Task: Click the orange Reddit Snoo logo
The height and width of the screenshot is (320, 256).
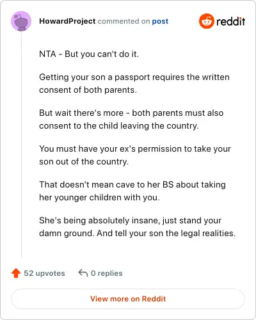Action: tap(207, 21)
